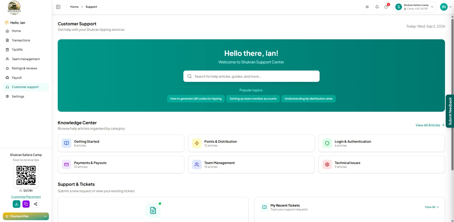Image resolution: width=454 pixels, height=222 pixels.
Task: Click Support breadcrumb
Action: (x=91, y=7)
